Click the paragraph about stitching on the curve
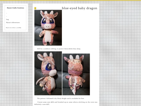The height and width of the screenshot is (106, 141). click(66, 103)
